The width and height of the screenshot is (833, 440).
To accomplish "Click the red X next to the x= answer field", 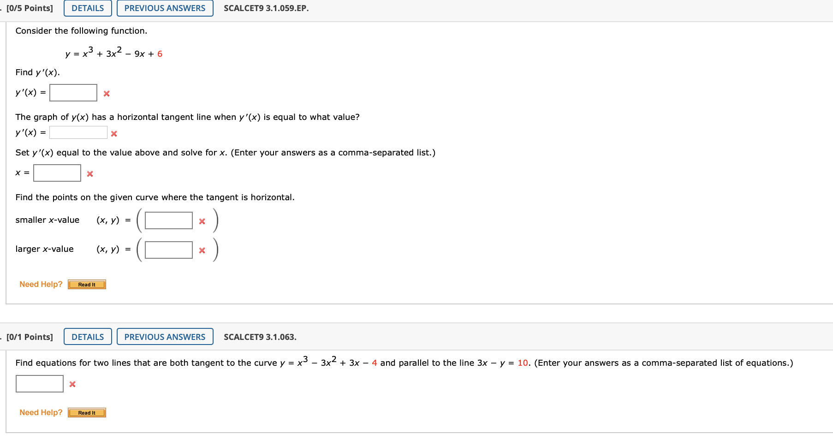I will (89, 174).
